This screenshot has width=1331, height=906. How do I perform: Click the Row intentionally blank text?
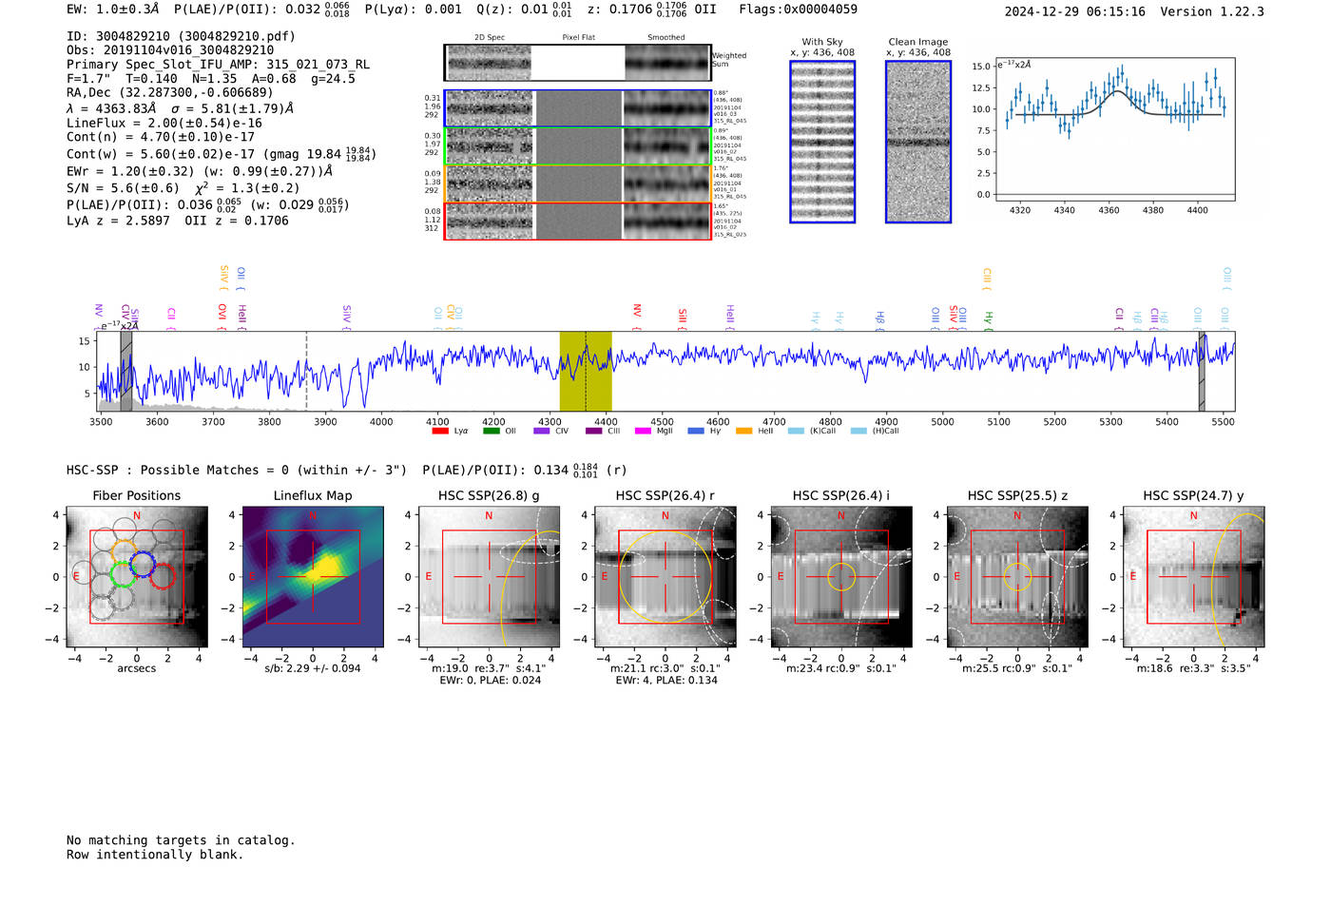[x=155, y=855]
